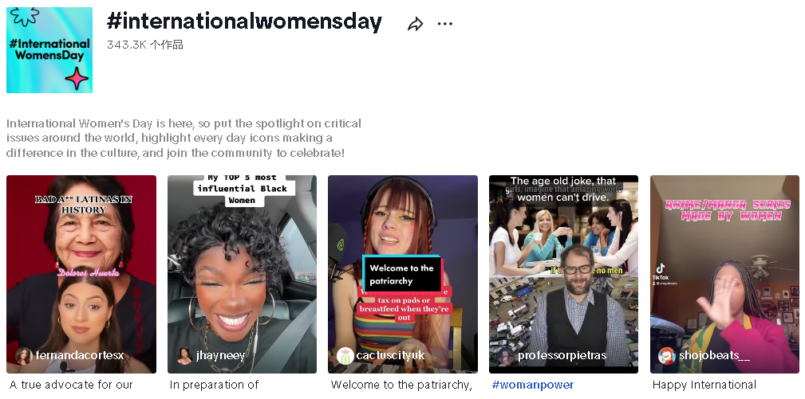805x399 pixels.
Task: Click the 'A true advocate for our' caption
Action: tap(71, 385)
